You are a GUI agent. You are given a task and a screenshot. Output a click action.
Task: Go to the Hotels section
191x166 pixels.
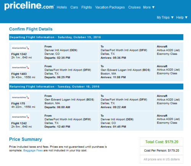pos(62,7)
